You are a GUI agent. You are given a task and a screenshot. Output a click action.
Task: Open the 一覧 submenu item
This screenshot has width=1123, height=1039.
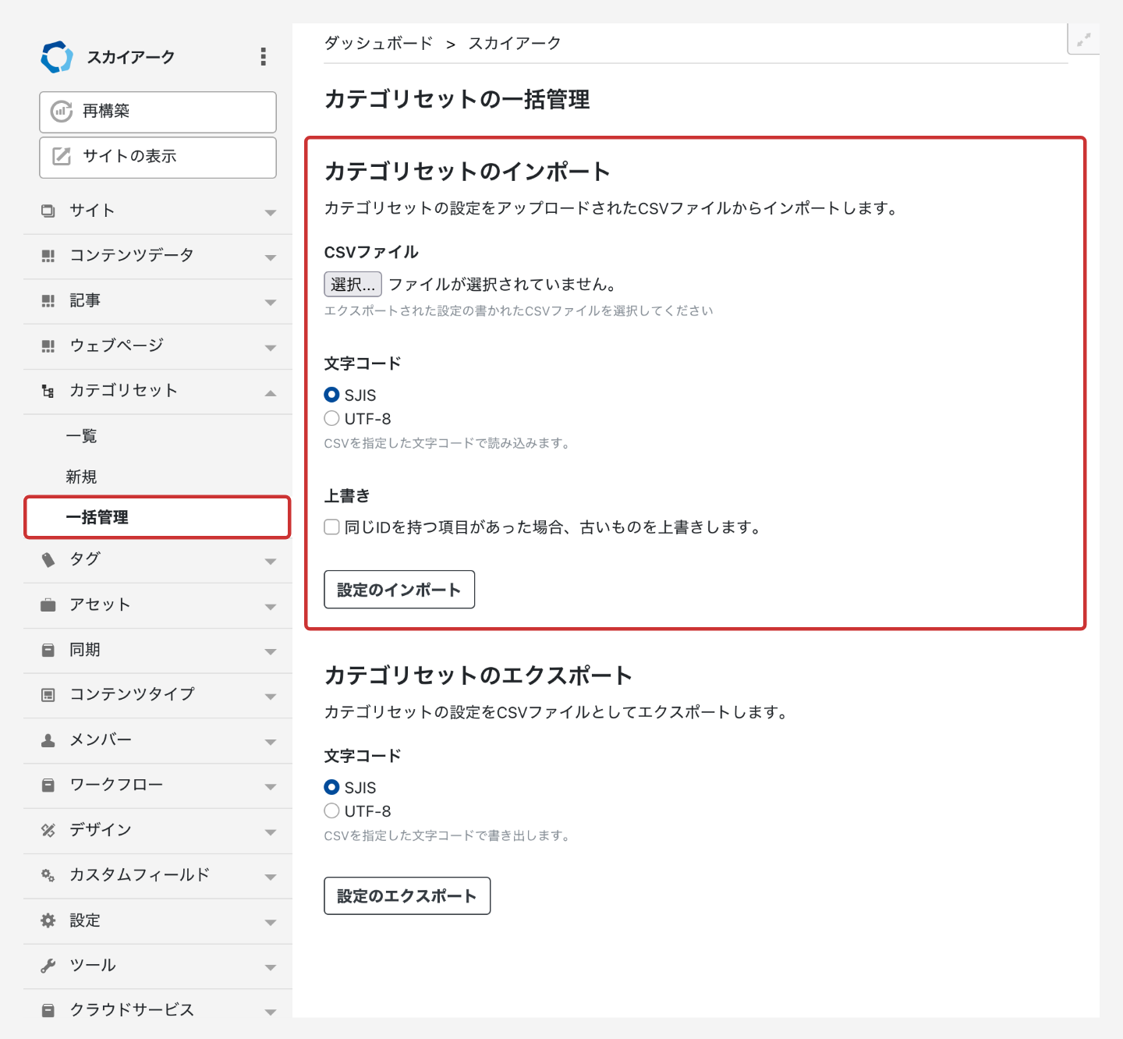(x=82, y=436)
